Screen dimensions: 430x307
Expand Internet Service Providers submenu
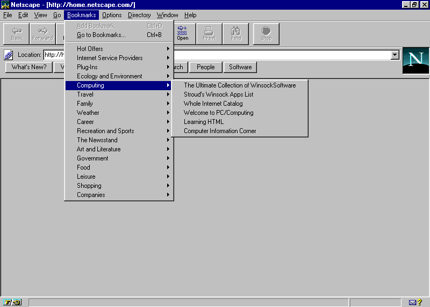[119, 58]
